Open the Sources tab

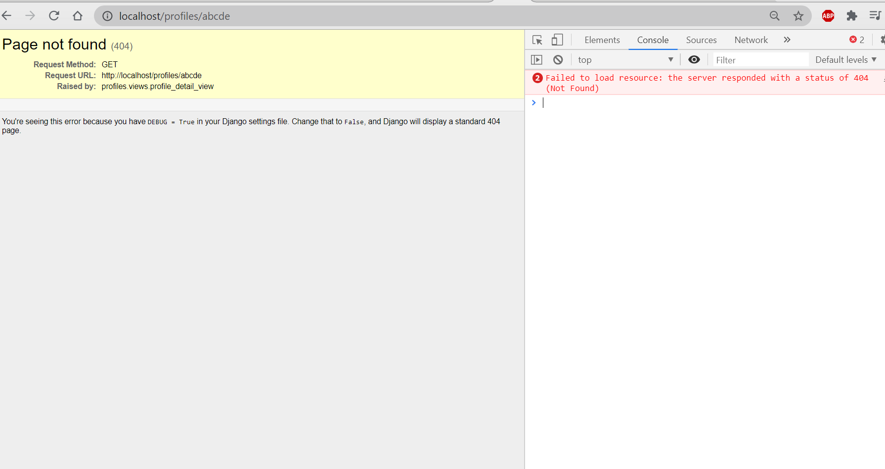[x=701, y=40]
